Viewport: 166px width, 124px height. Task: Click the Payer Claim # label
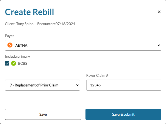(x=97, y=75)
